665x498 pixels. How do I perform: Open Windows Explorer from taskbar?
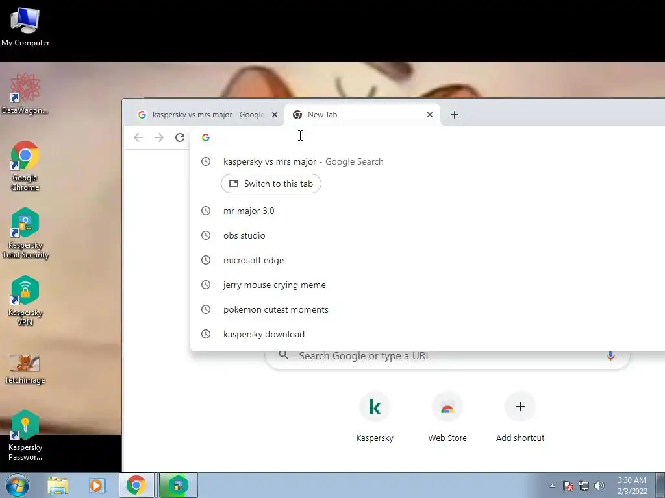coord(58,486)
